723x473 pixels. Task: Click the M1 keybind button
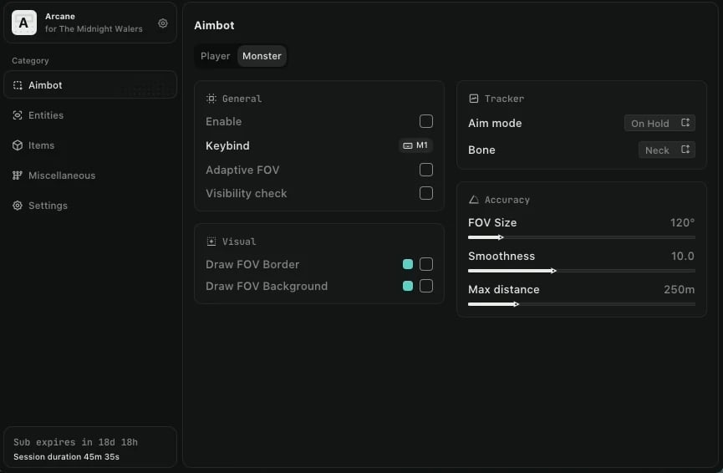click(415, 145)
